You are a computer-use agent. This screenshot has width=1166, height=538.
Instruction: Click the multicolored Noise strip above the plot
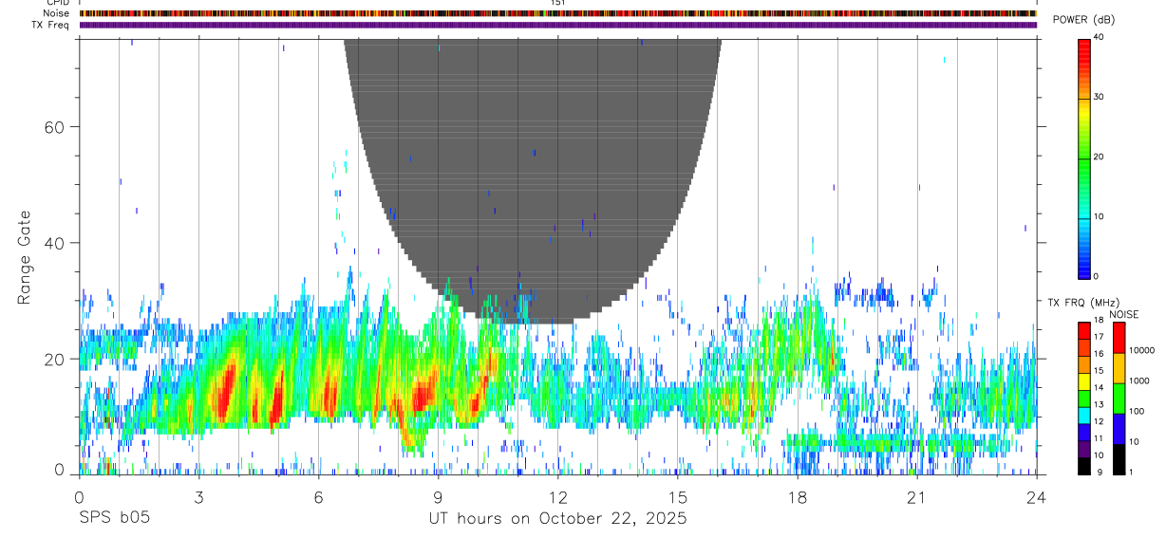(x=557, y=13)
